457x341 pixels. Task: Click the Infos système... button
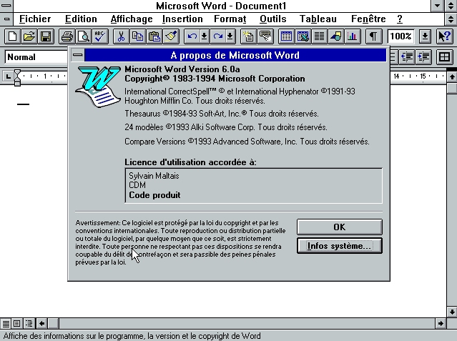point(340,246)
